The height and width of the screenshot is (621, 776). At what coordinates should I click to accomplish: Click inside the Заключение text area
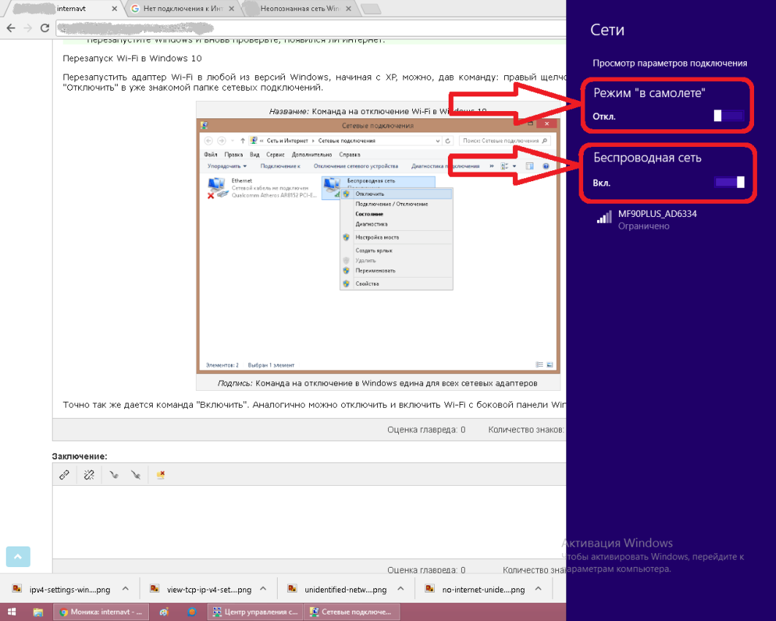(309, 522)
